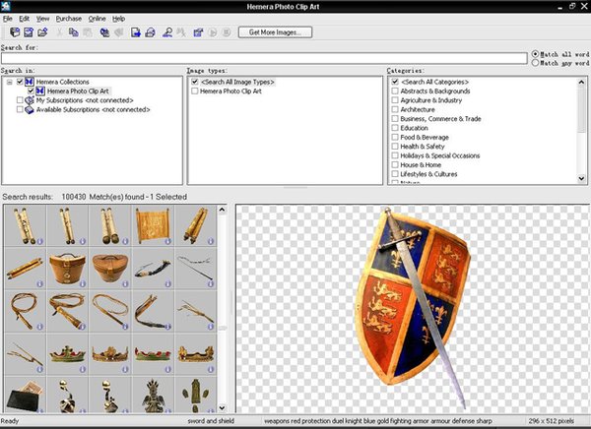Select the Match all words radio button
The width and height of the screenshot is (591, 429).
point(535,54)
